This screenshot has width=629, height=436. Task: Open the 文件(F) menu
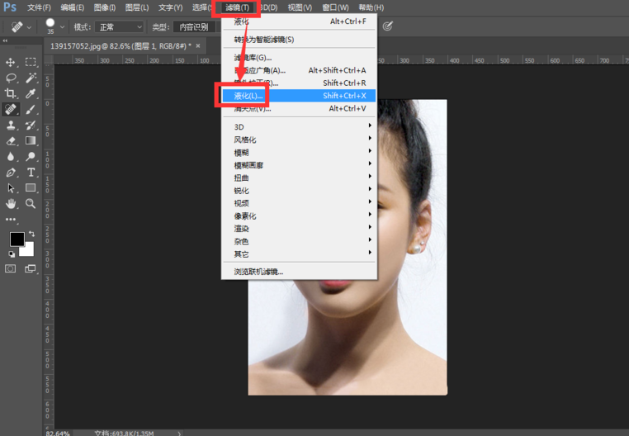tap(39, 7)
